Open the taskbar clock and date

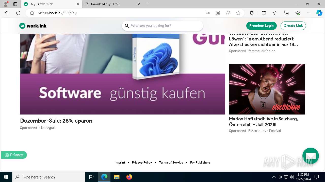303,177
